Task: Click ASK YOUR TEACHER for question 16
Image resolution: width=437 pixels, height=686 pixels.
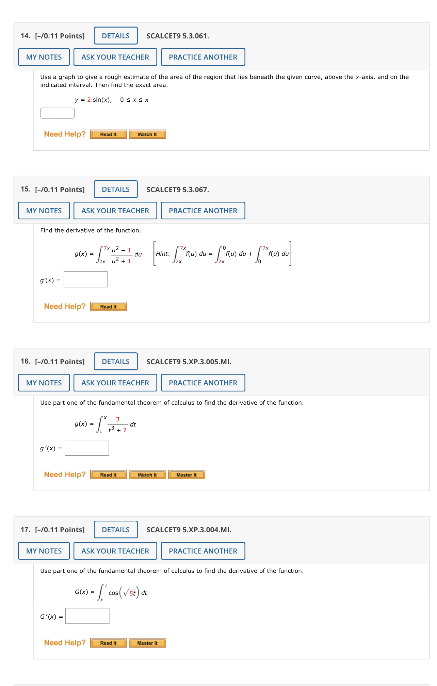Action: [x=115, y=383]
